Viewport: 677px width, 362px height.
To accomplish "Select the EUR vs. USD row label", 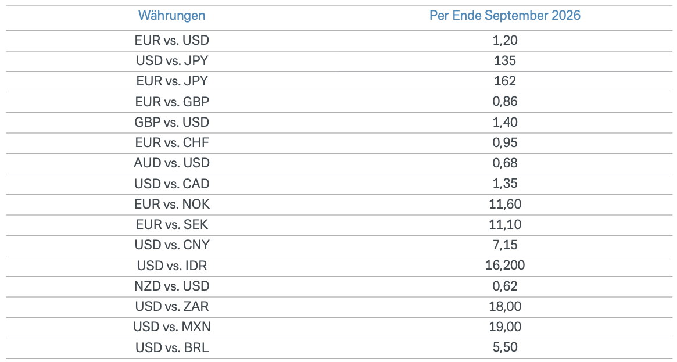I will (x=171, y=41).
